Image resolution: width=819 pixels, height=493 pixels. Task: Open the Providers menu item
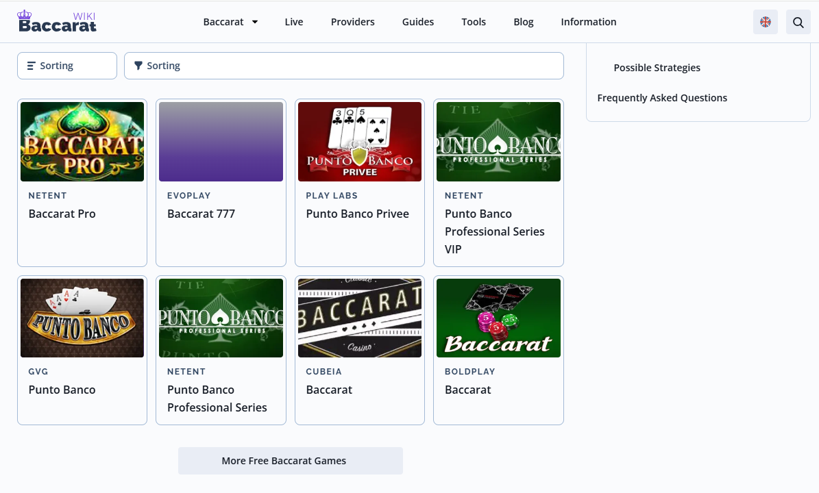[x=352, y=22]
